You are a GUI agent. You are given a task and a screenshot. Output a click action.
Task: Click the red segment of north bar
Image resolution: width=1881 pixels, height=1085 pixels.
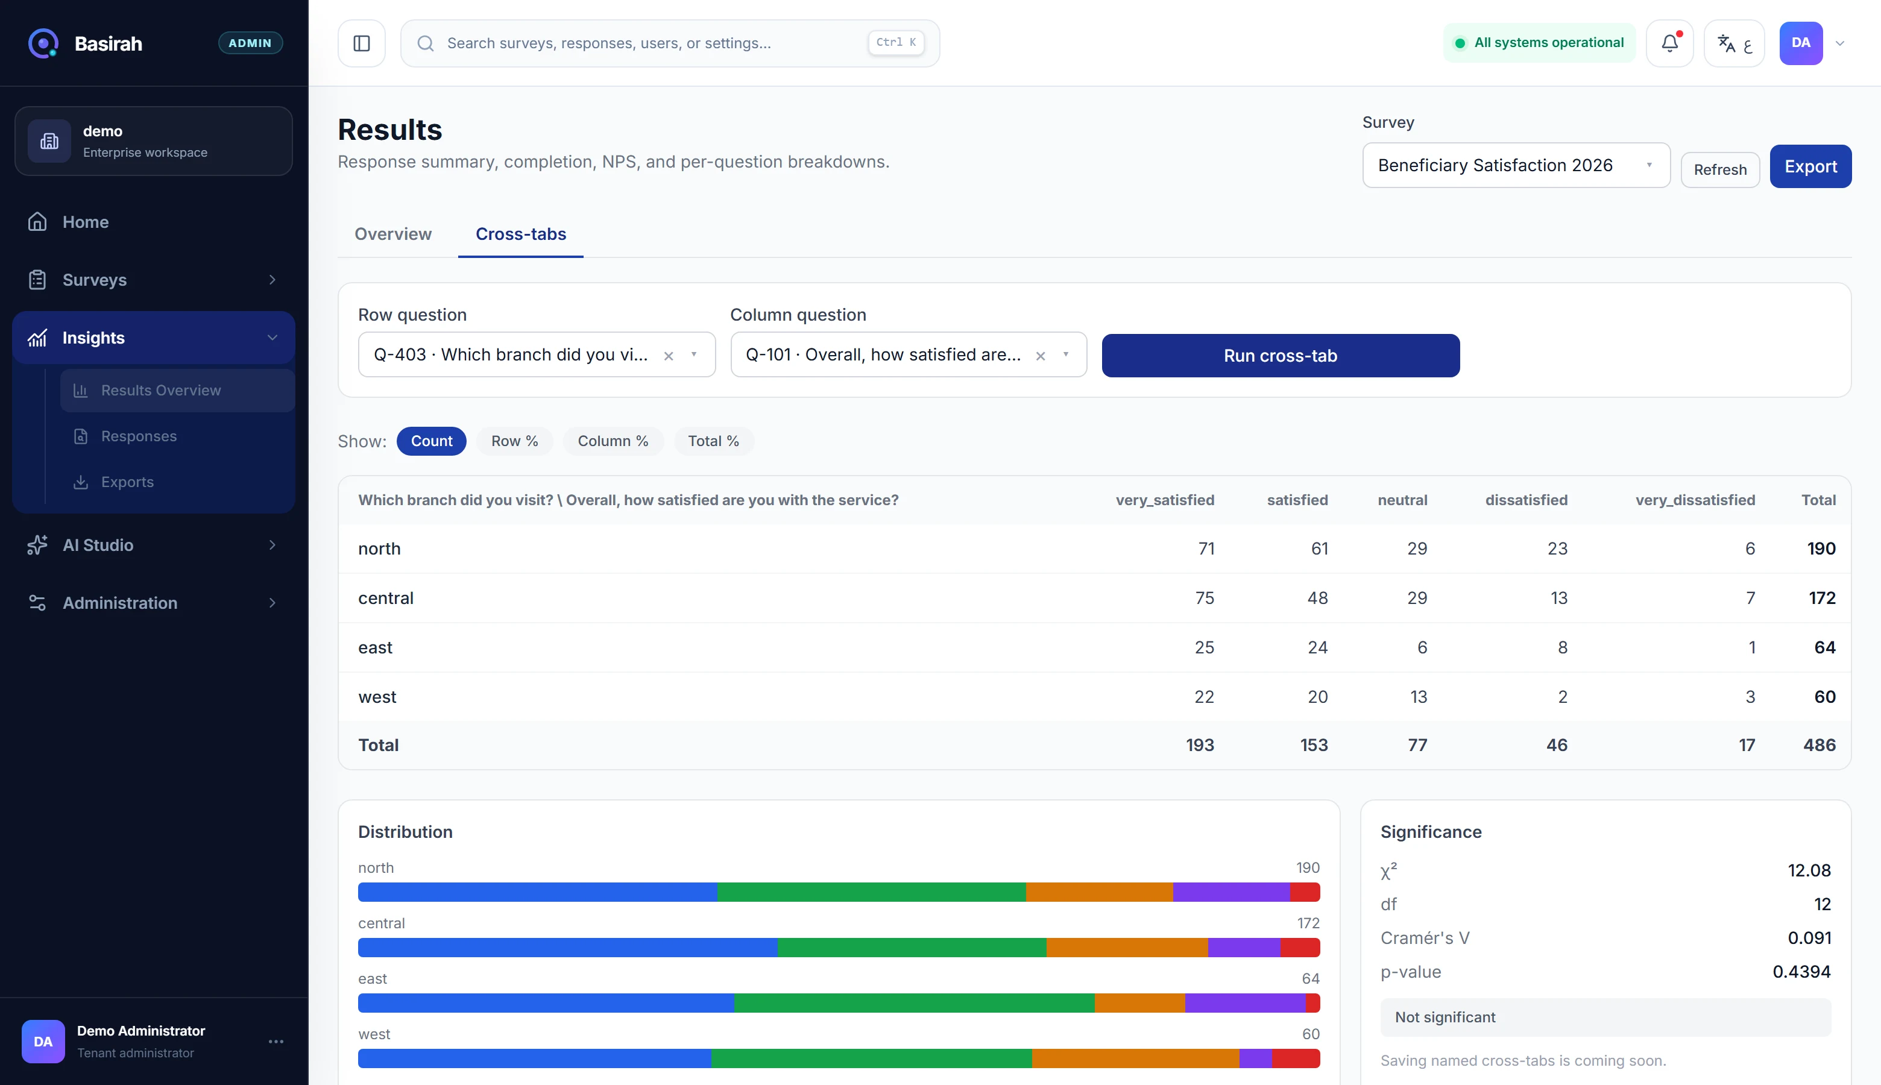[1305, 892]
